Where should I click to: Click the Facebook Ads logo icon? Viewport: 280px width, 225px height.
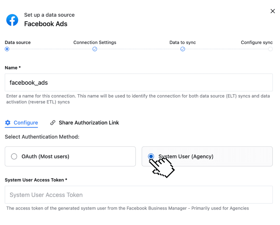(x=12, y=20)
